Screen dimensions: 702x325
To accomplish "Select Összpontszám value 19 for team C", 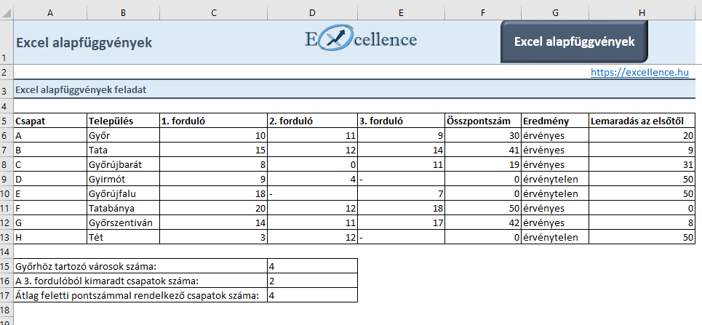I will pos(483,165).
